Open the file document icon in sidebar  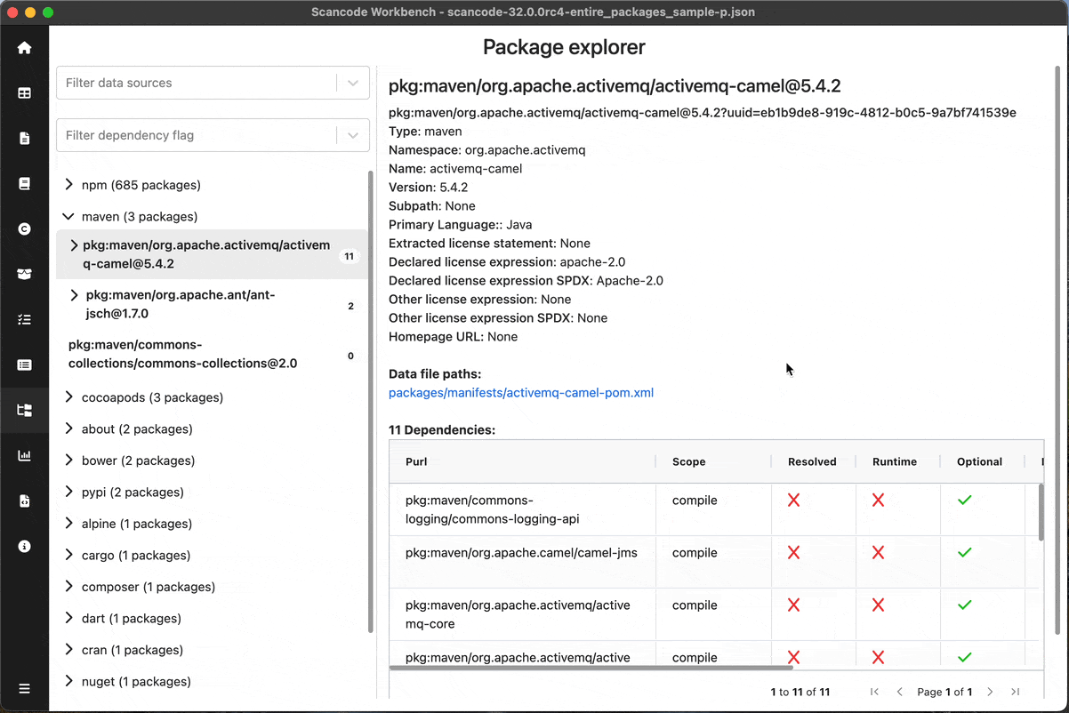pos(24,139)
